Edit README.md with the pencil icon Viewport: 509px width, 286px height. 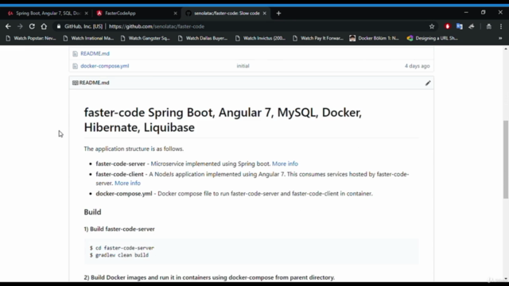(x=428, y=83)
